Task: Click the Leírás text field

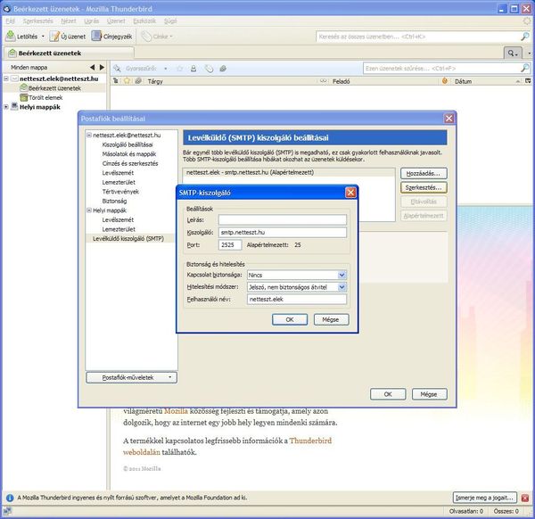Action: point(282,219)
